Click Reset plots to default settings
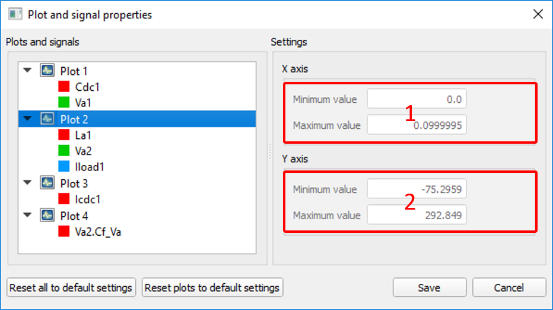The width and height of the screenshot is (553, 310). pyautogui.click(x=212, y=287)
